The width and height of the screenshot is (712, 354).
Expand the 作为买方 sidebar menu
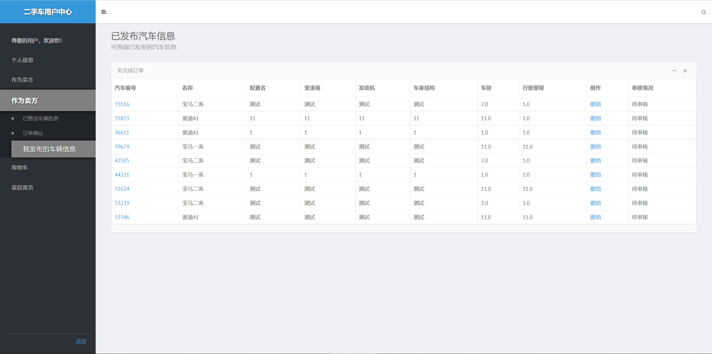[x=22, y=80]
